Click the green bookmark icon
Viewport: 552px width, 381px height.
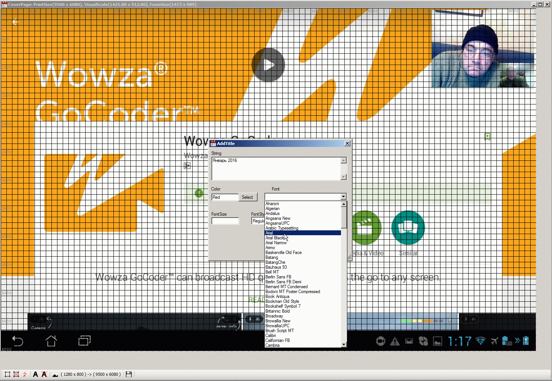(x=487, y=137)
